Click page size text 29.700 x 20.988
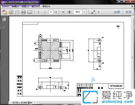This screenshot has height=105, width=135. 22,103
